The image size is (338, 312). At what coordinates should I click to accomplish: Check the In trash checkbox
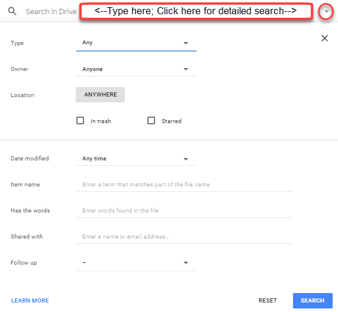click(x=80, y=121)
